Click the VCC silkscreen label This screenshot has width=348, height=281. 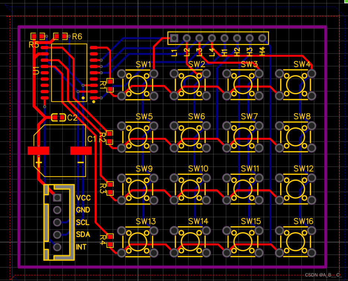[x=83, y=198]
